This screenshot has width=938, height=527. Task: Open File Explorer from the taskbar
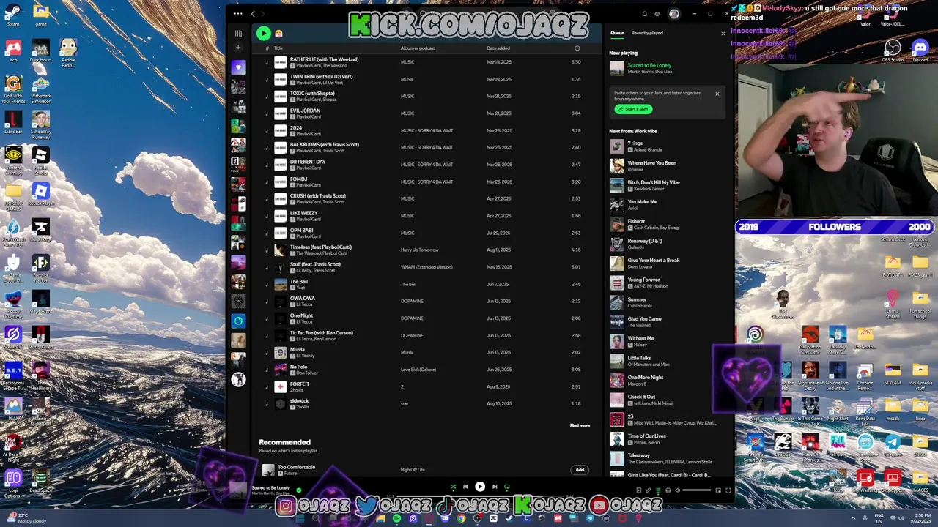click(x=380, y=518)
